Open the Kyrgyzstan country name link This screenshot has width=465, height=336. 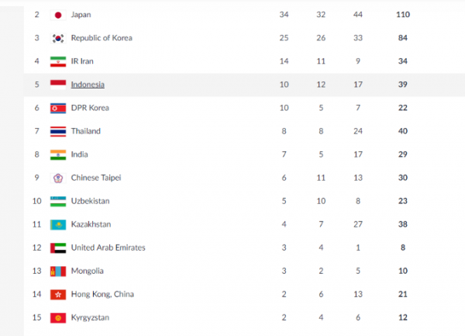(90, 317)
